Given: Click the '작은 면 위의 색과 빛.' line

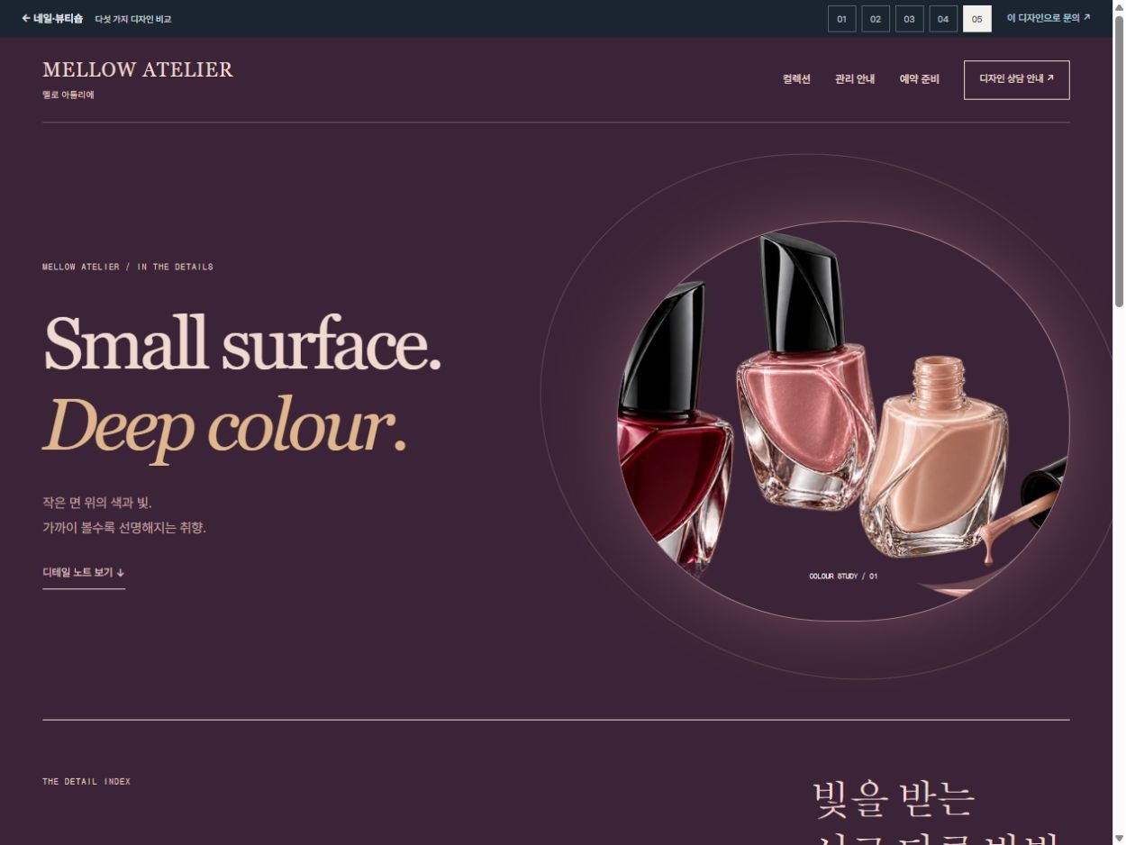Looking at the screenshot, I should 97,503.
